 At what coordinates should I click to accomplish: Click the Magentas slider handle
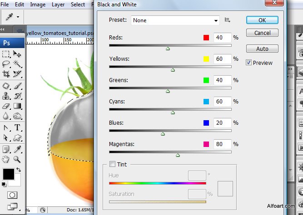[x=178, y=155]
